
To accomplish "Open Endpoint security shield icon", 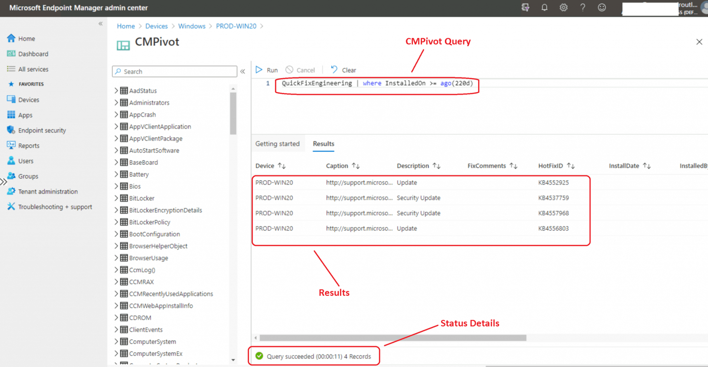I will click(x=11, y=130).
